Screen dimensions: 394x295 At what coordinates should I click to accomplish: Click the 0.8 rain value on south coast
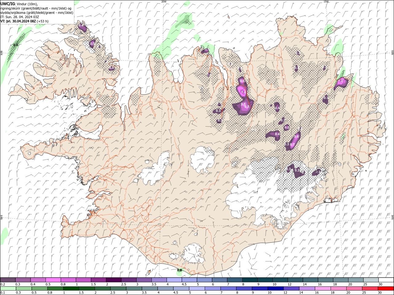point(179,270)
